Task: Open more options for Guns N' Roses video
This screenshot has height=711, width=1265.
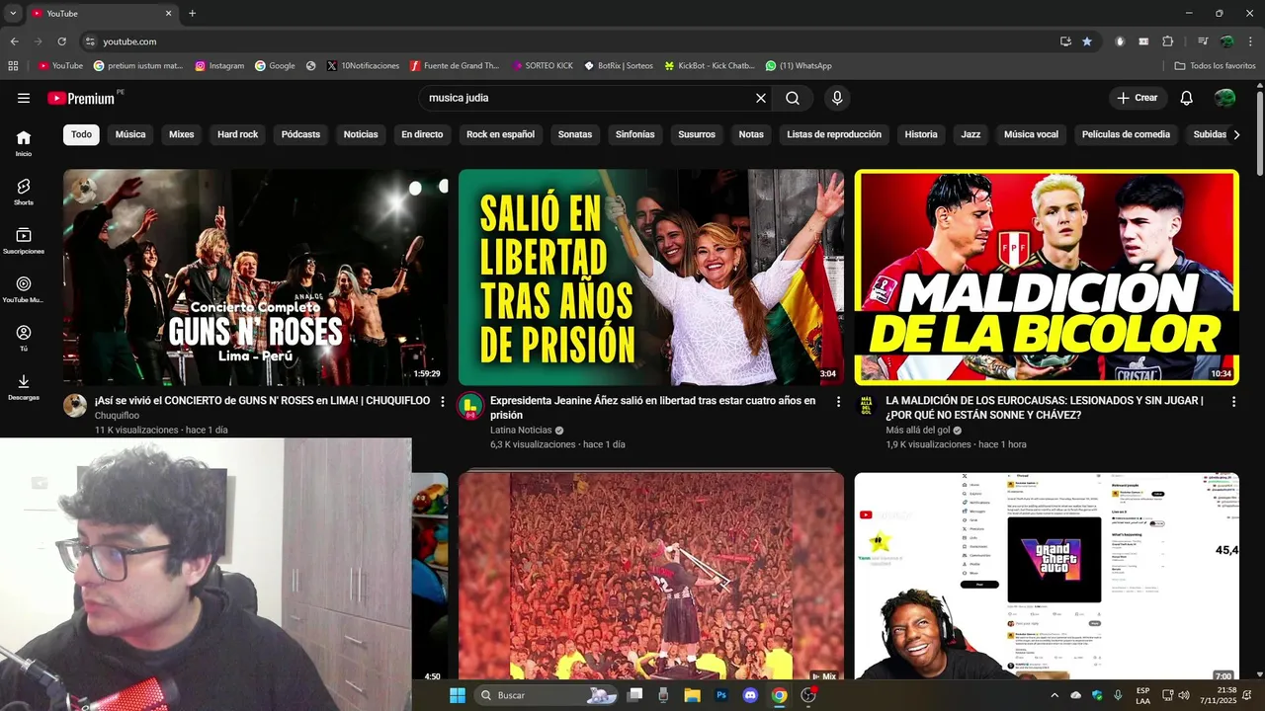Action: click(443, 402)
